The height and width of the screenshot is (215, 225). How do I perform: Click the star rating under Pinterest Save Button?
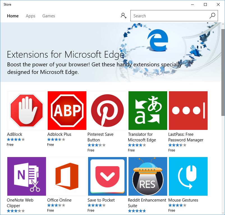[97, 145]
